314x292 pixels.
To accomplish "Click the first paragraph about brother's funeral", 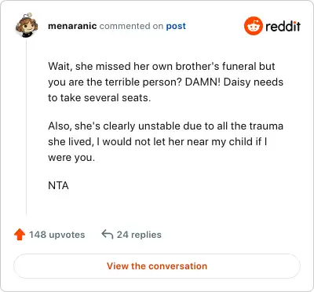I will coord(166,82).
